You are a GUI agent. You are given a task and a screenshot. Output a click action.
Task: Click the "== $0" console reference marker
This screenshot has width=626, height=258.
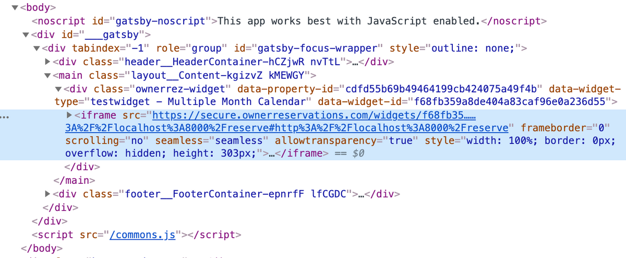click(x=348, y=155)
